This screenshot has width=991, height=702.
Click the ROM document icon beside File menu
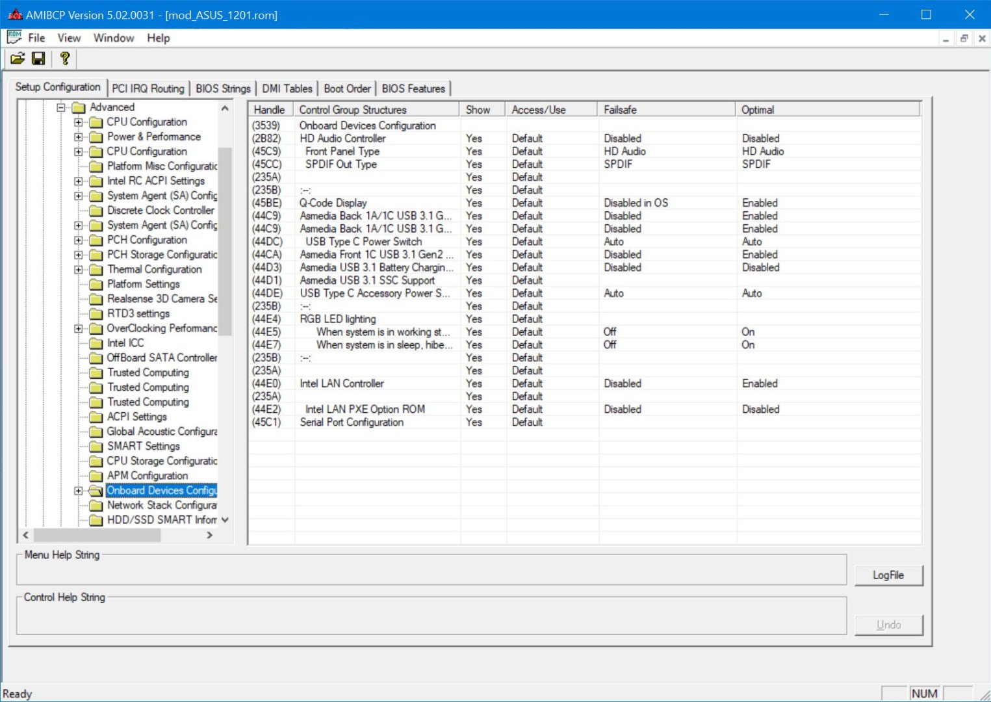(x=14, y=38)
